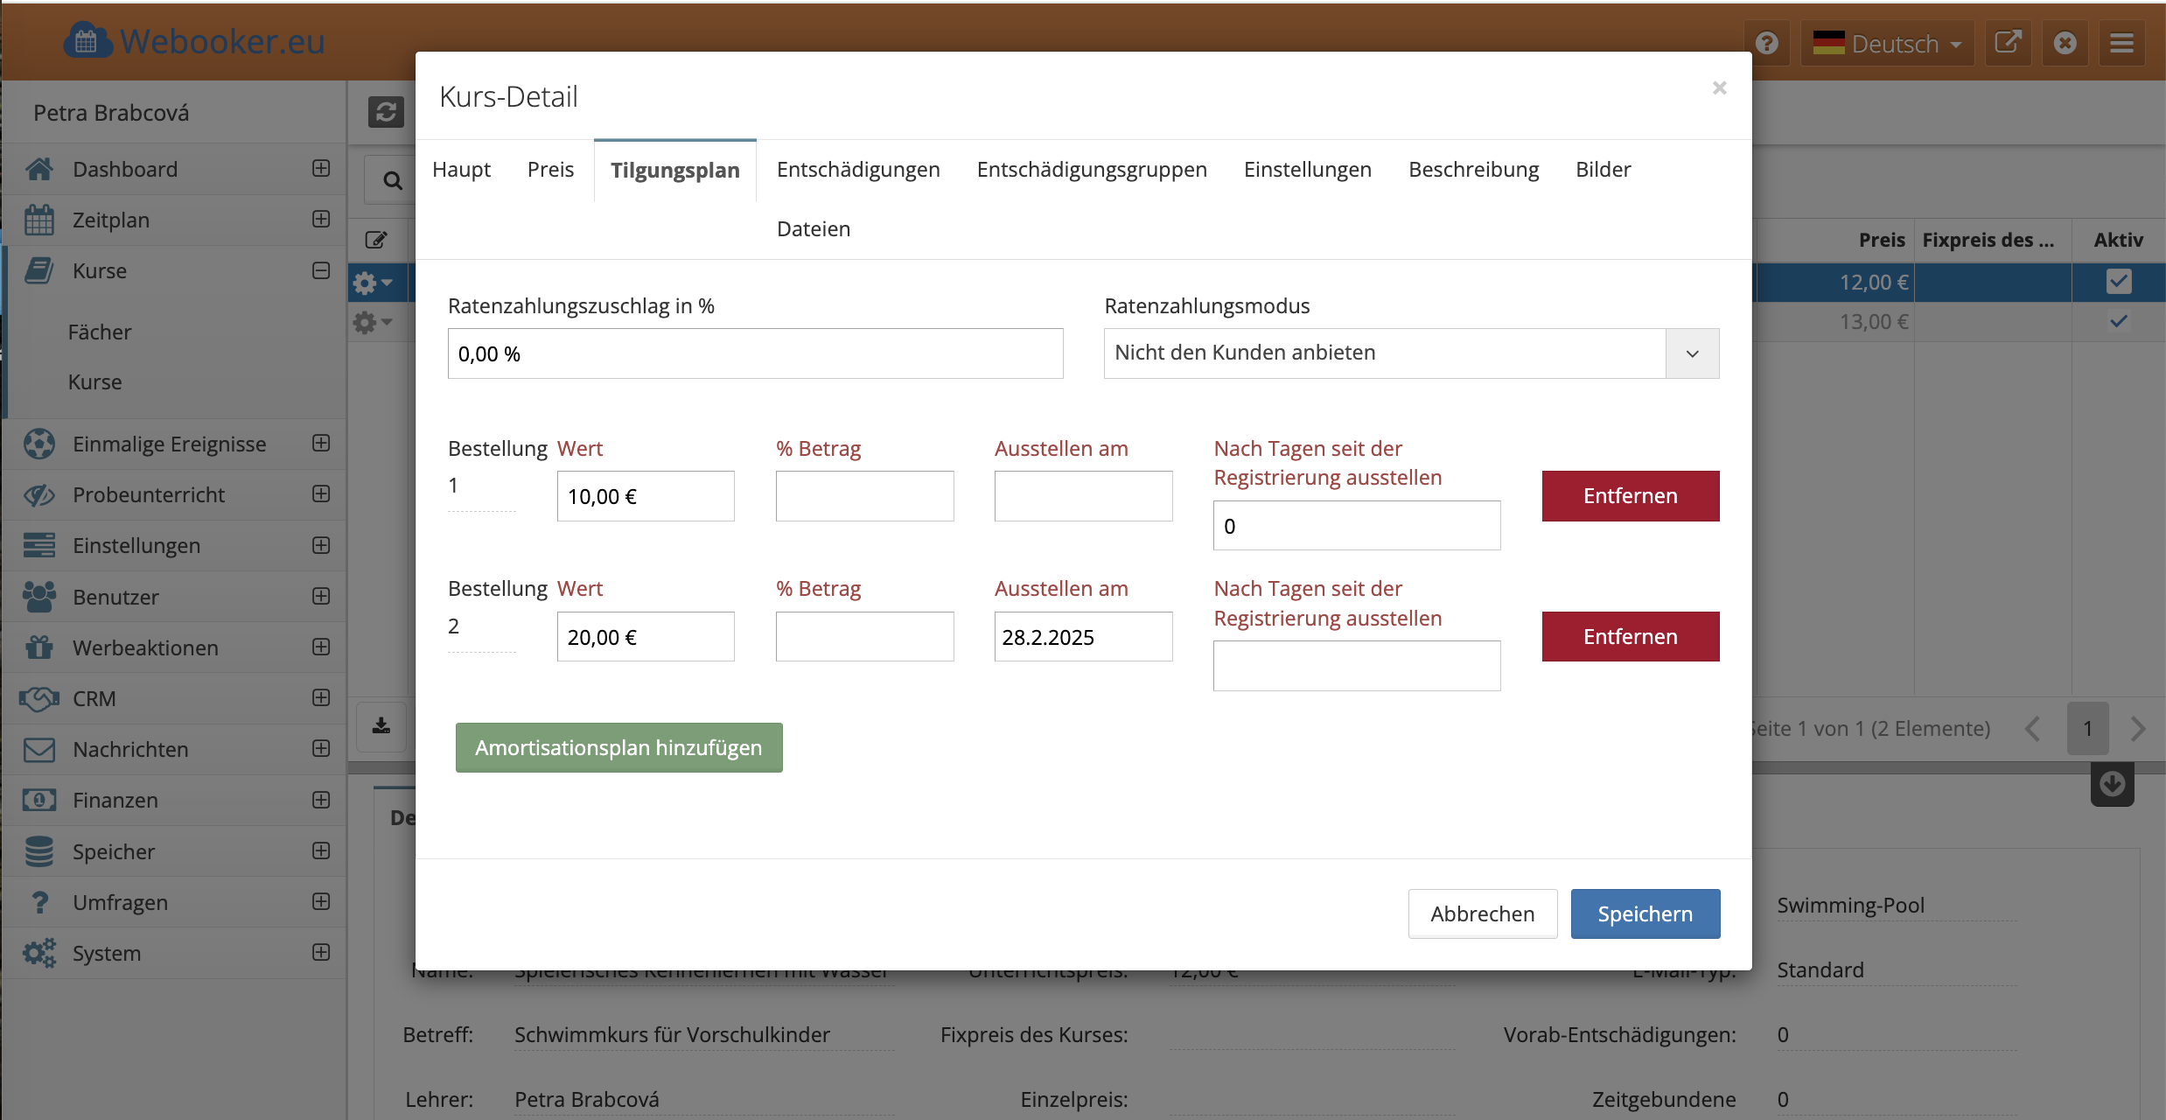Click the search magnifier icon

pyautogui.click(x=393, y=180)
